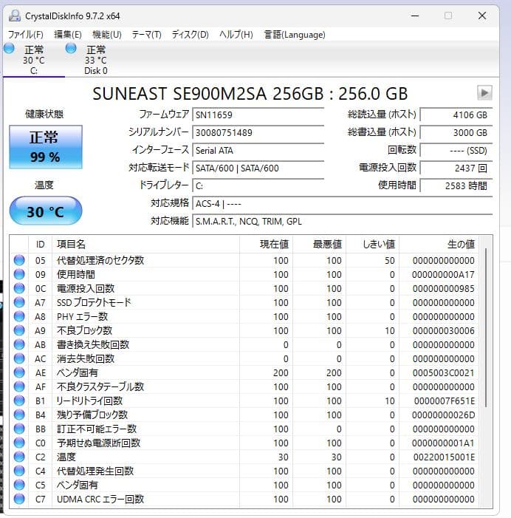This screenshot has height=518, width=511.
Task: Click the drive letter field C:
Action: (258, 186)
